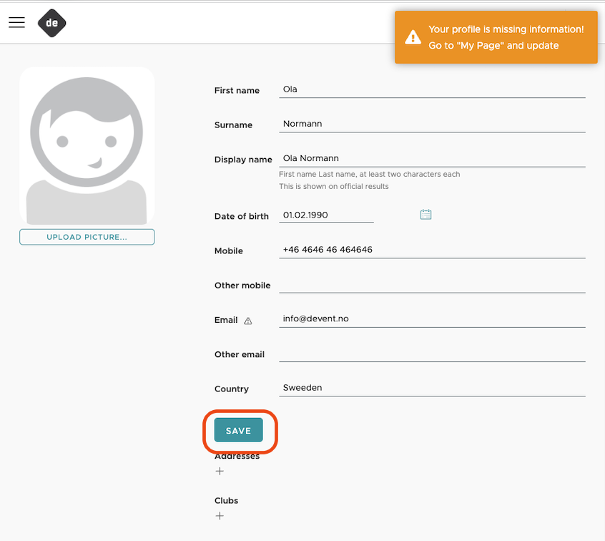Open the hamburger menu

(x=16, y=22)
